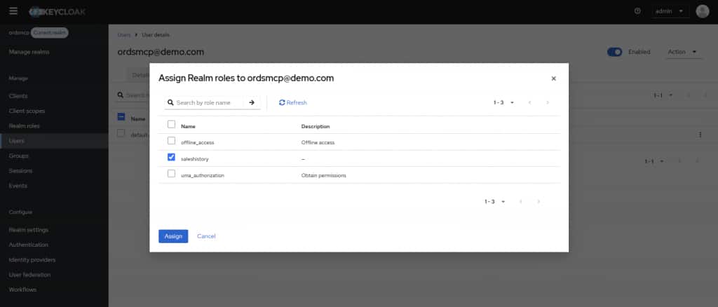Open Sessions in sidebar
Viewport: 718px width, 307px height.
click(20, 171)
